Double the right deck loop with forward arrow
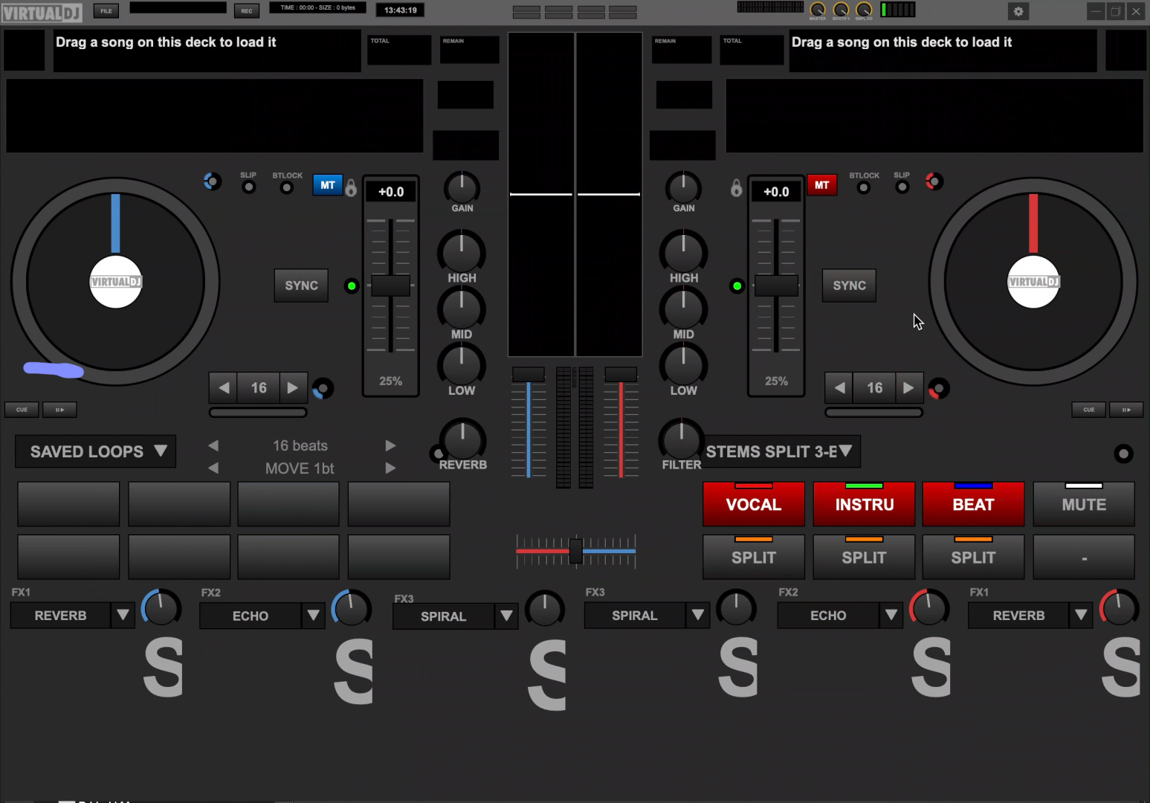This screenshot has width=1150, height=803. (x=908, y=387)
